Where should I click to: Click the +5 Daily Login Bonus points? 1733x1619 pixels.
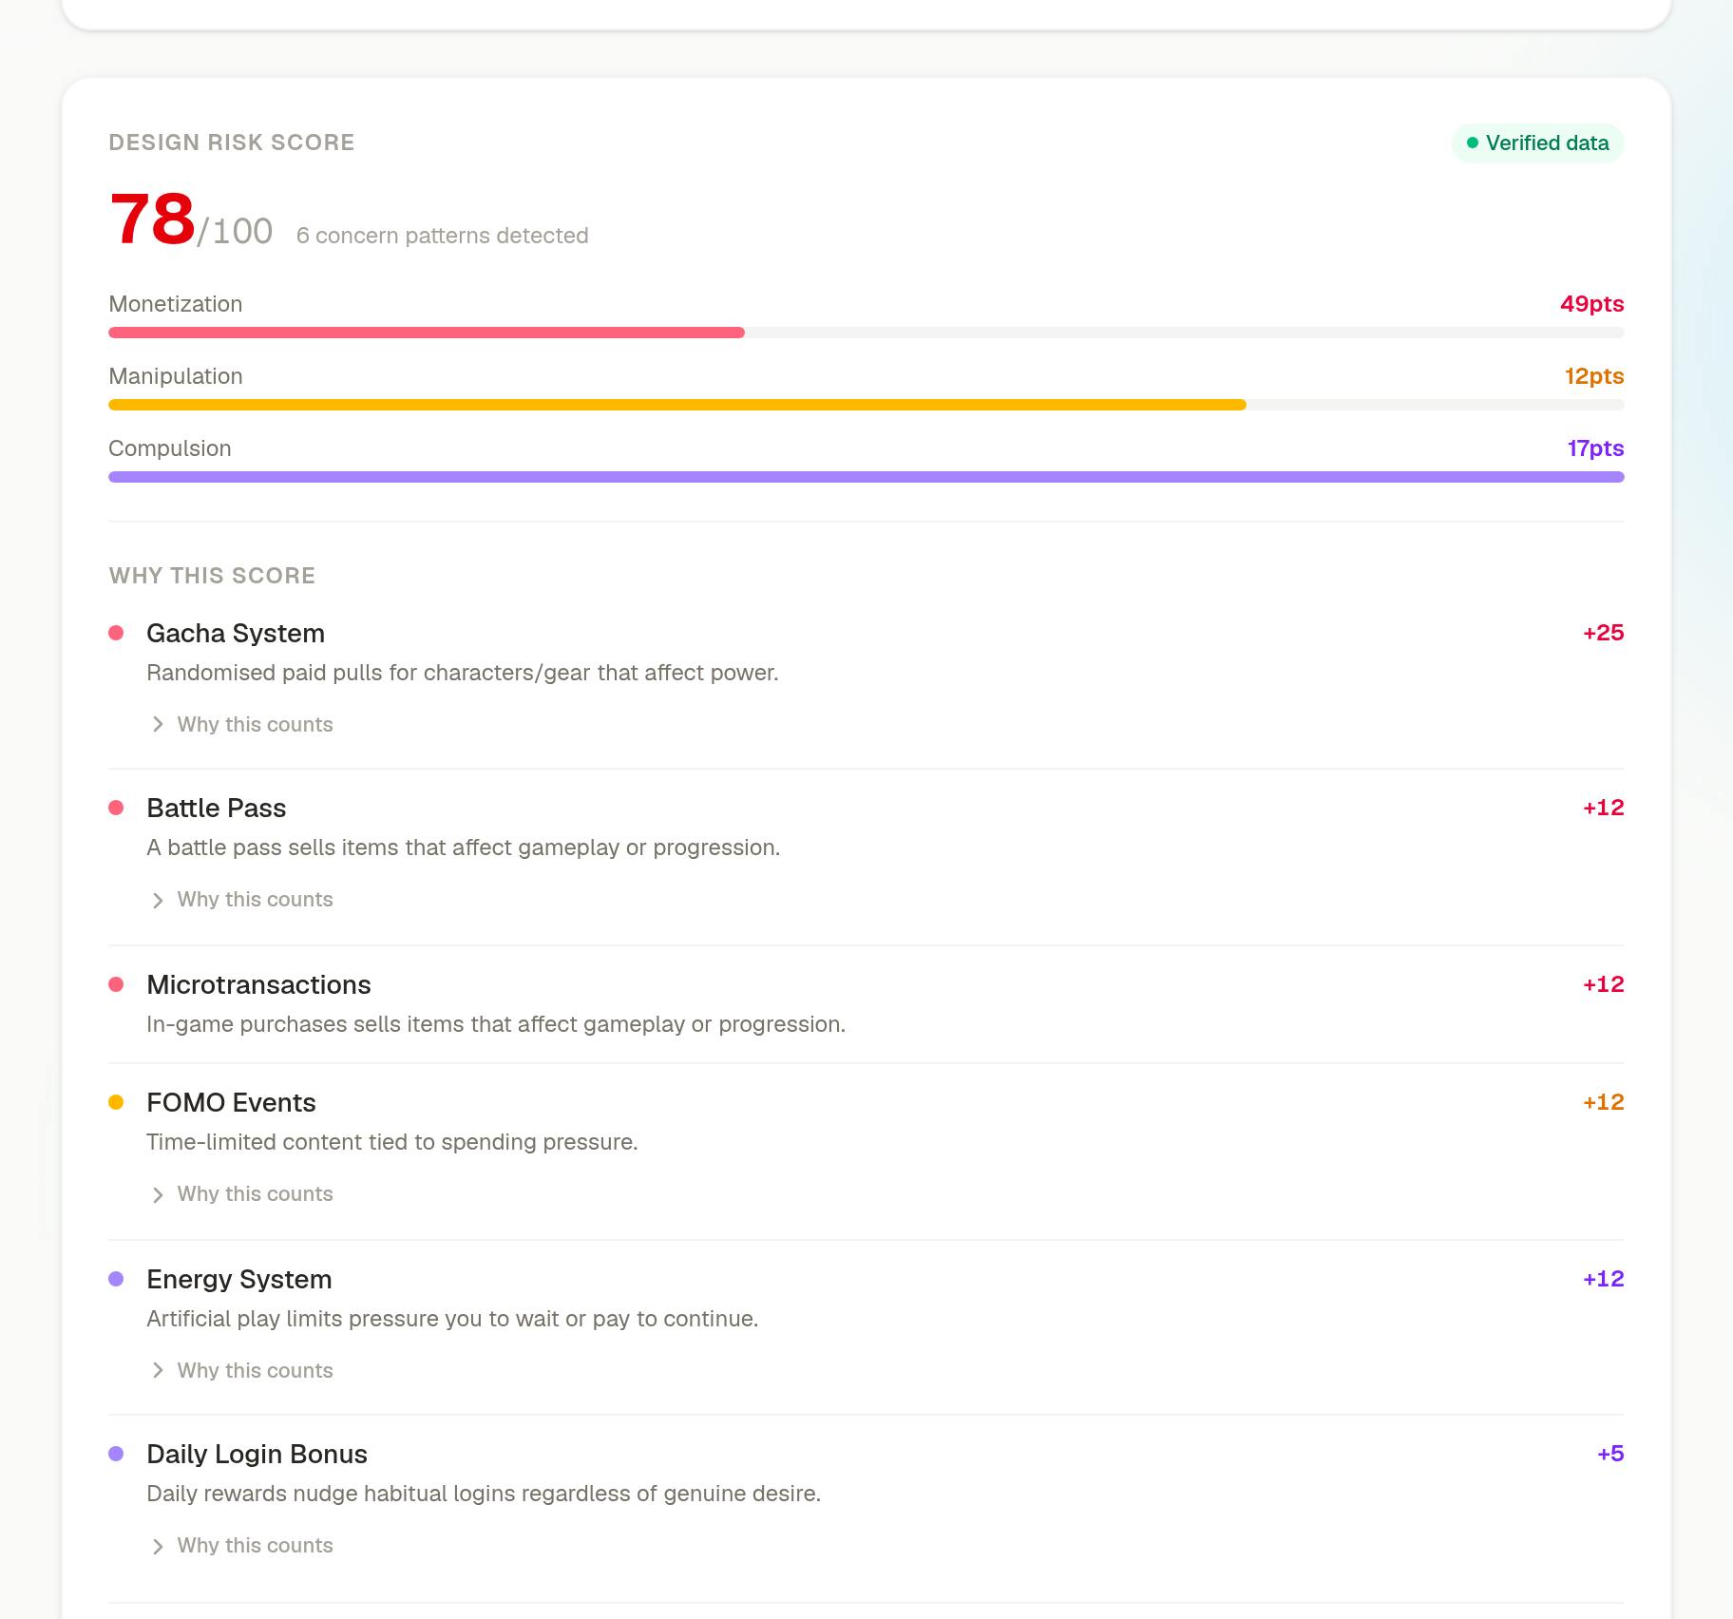pos(1610,1454)
